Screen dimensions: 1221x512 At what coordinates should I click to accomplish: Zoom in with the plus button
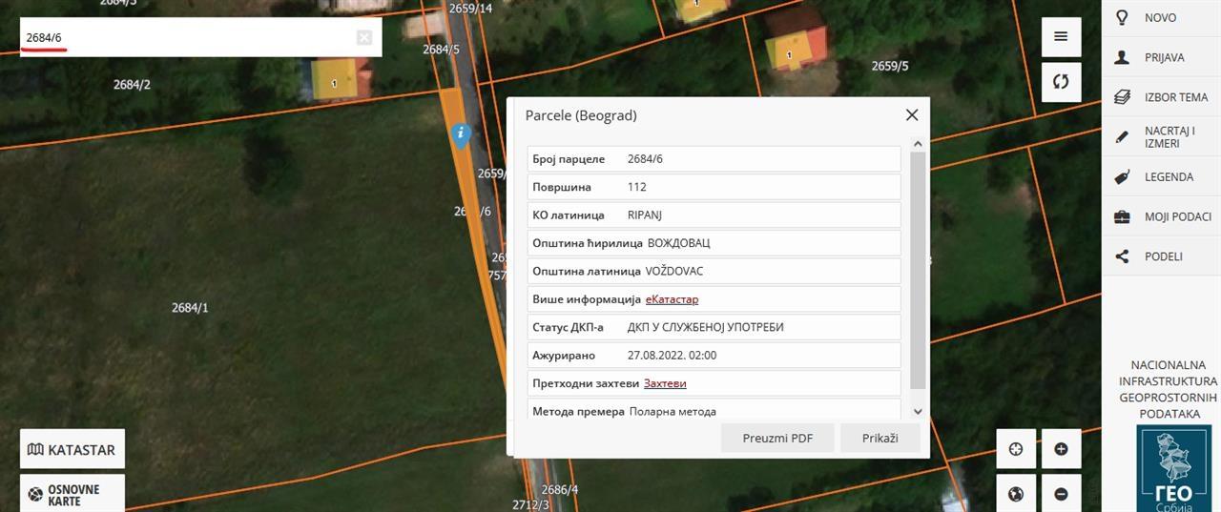(1061, 449)
